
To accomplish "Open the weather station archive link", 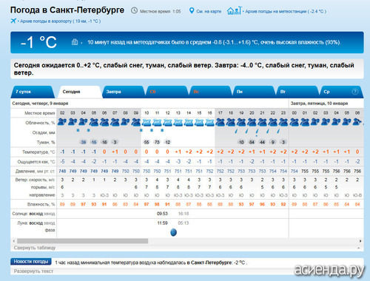I will tap(286, 11).
